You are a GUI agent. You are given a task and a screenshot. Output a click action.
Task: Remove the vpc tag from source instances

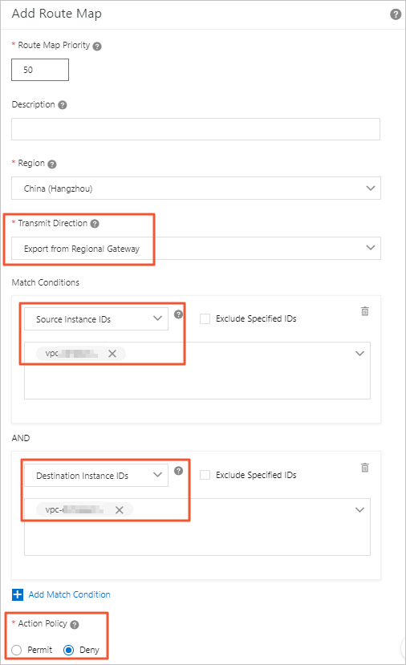112,354
